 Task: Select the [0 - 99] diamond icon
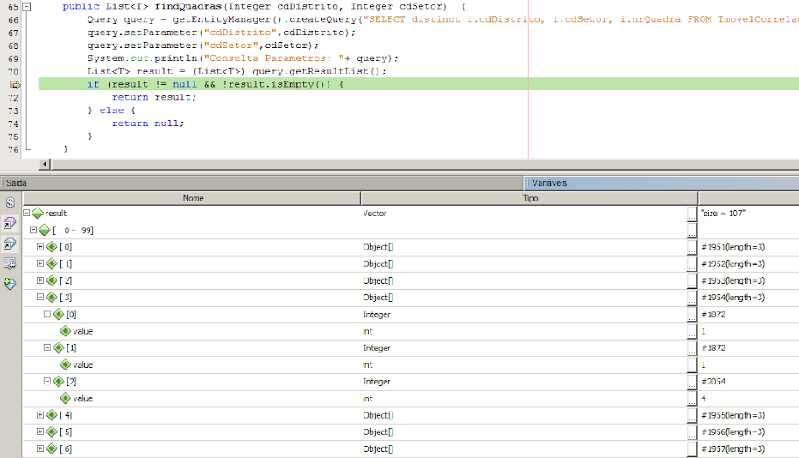click(x=45, y=230)
